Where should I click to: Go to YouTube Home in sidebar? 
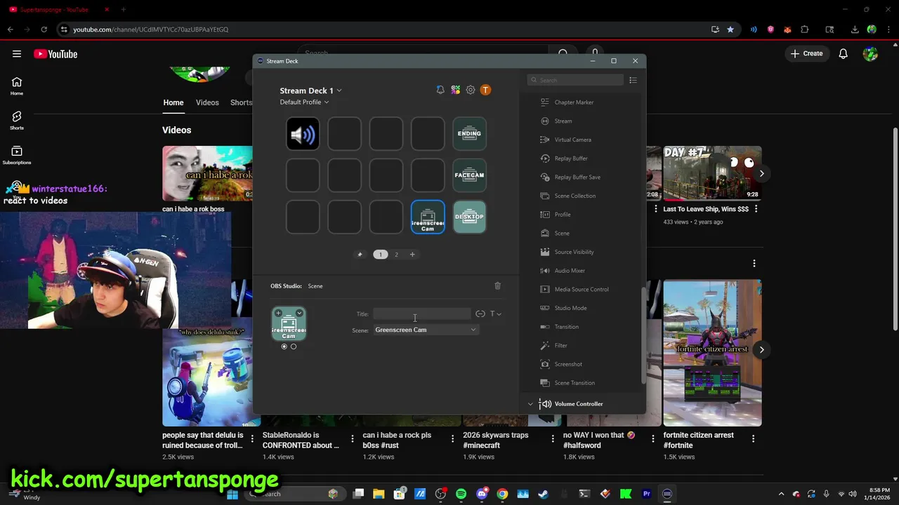17,86
